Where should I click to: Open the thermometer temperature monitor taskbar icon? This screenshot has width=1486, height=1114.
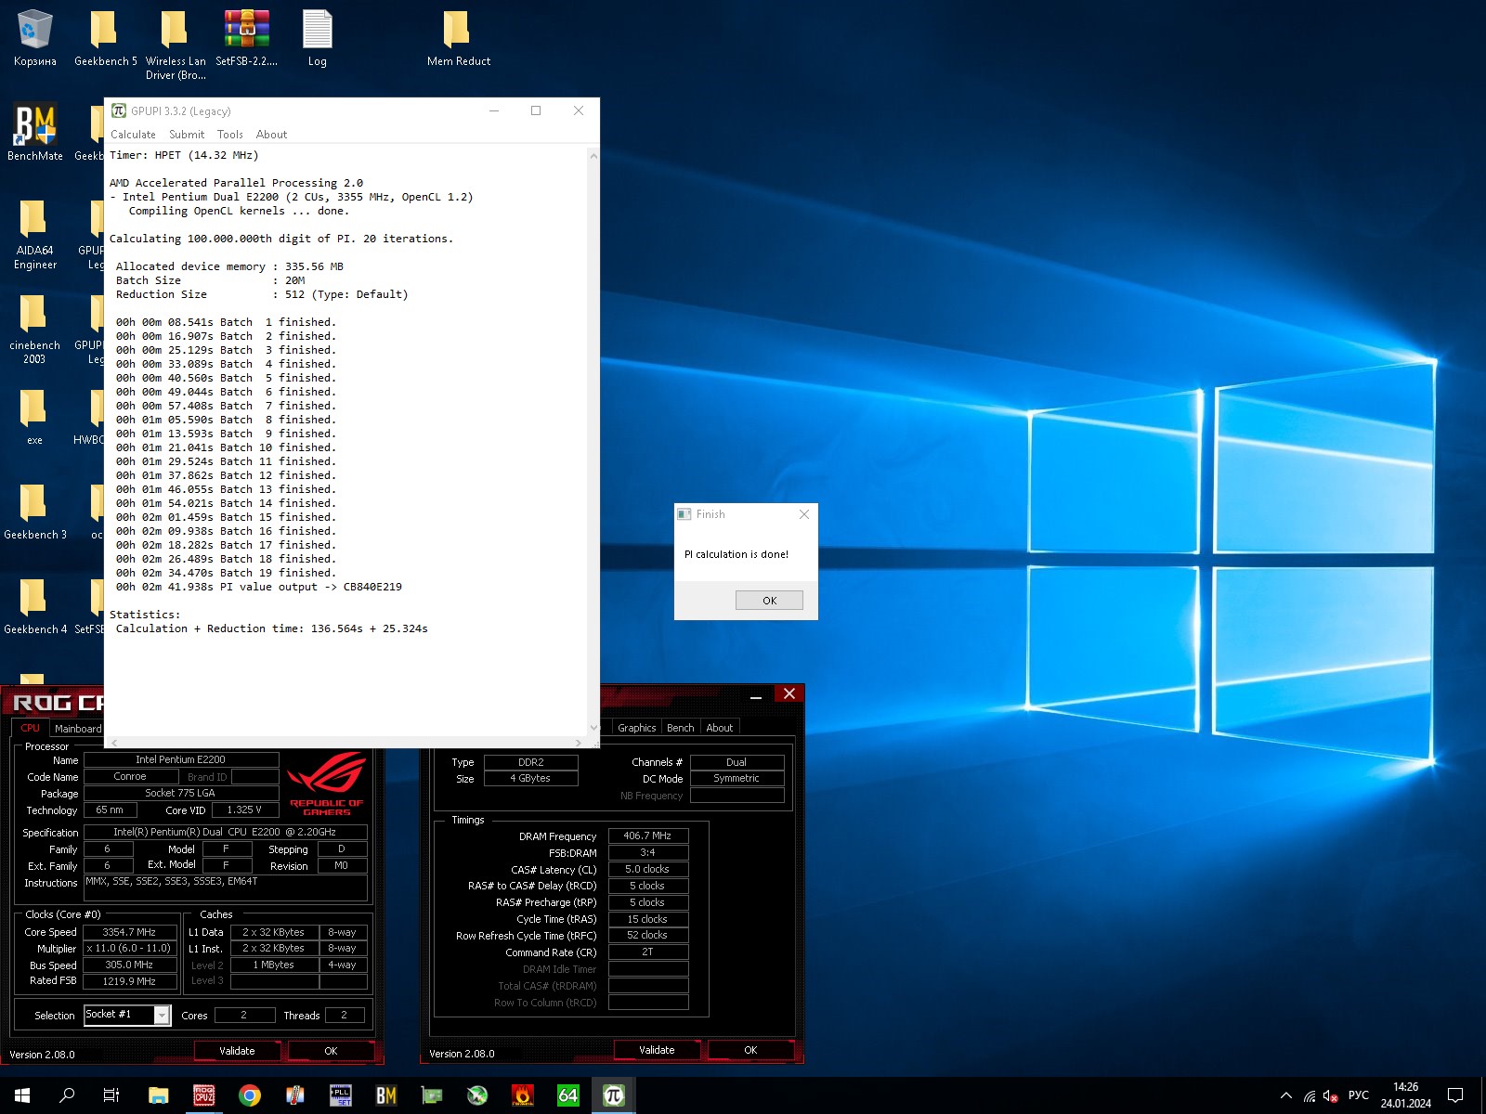295,1095
